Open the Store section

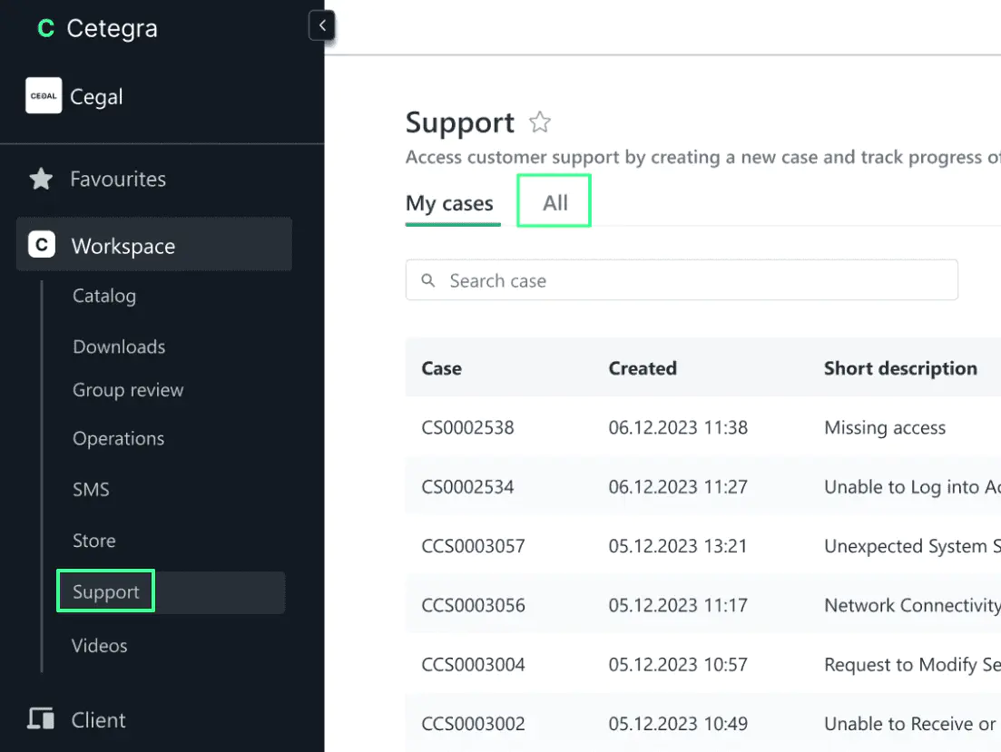(x=94, y=541)
